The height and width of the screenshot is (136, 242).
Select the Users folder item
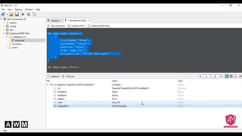click(15, 48)
